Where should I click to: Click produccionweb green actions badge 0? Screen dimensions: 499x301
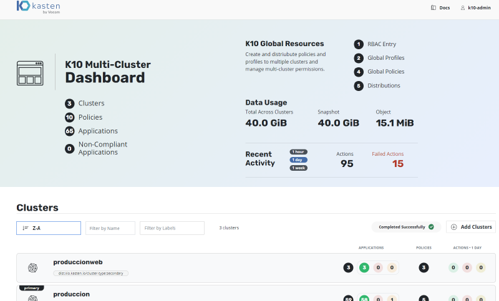point(453,267)
